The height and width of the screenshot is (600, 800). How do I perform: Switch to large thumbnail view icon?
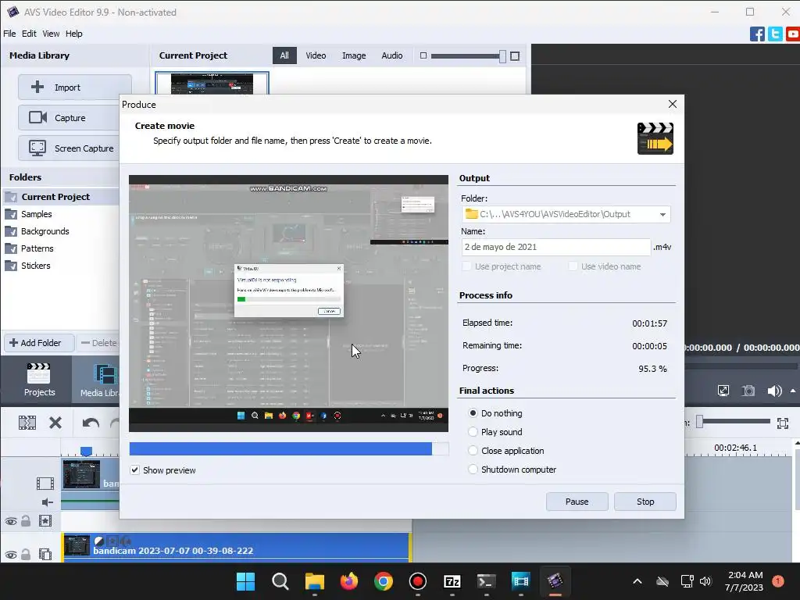(x=515, y=56)
